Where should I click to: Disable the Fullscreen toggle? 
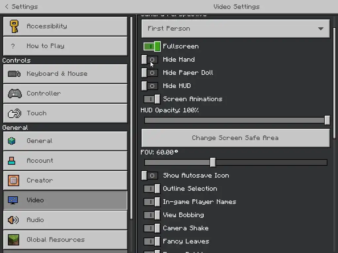pyautogui.click(x=152, y=46)
